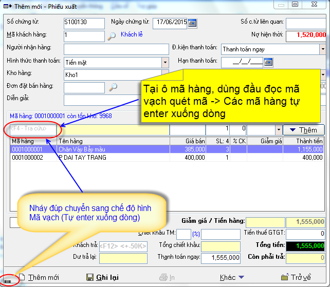Open calendar picker for Ngày chứng từ
Image resolution: width=330 pixels, height=287 pixels.
click(x=192, y=23)
